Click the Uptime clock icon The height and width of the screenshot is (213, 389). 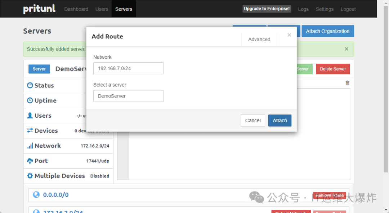pyautogui.click(x=30, y=101)
